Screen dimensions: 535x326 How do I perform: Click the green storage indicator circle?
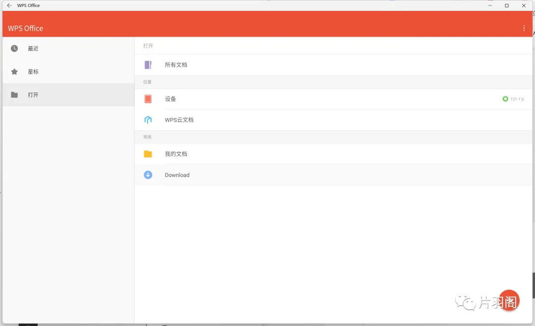click(505, 99)
